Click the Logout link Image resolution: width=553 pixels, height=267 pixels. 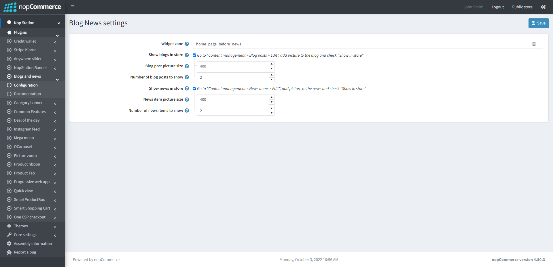point(498,7)
